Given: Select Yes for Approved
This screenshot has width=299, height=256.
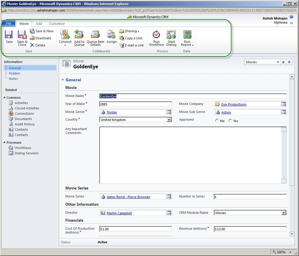Looking at the screenshot, I should click(x=230, y=121).
